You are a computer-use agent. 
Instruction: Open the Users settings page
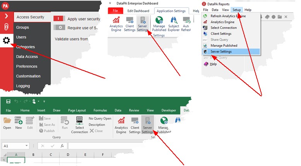pos(21,37)
